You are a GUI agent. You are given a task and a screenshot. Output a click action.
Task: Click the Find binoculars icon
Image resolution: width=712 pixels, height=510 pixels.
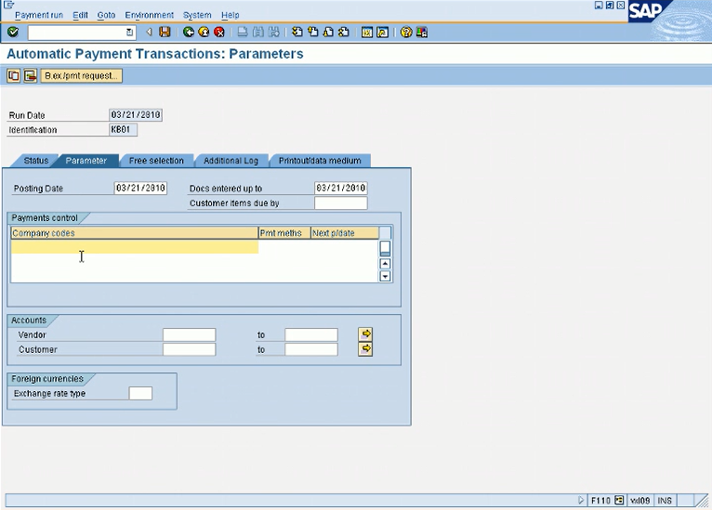[x=258, y=33]
